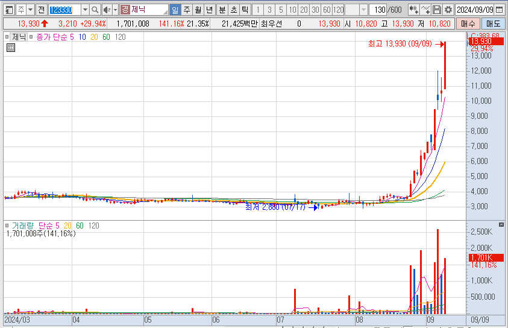Select interval 30
The image size is (508, 328).
point(315,10)
